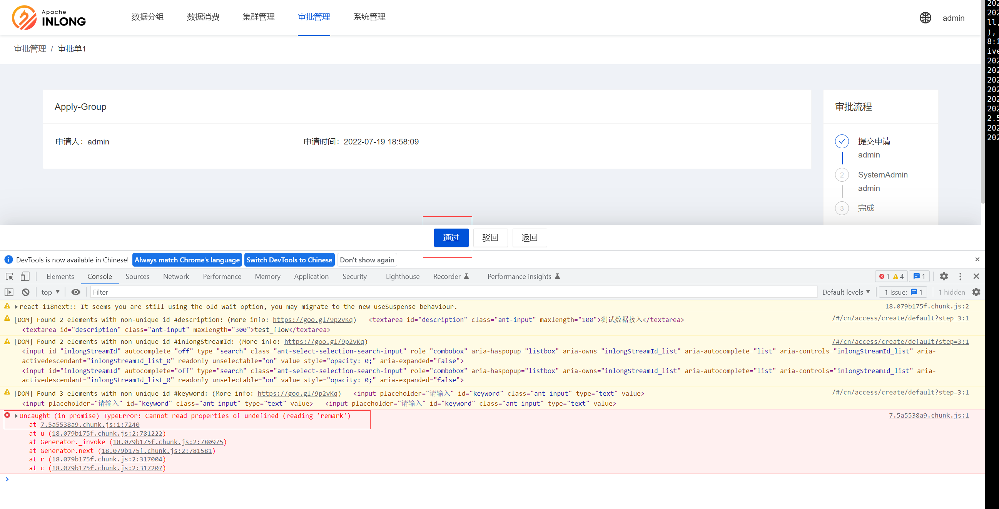The width and height of the screenshot is (999, 509).
Task: Open DevTools settings gear icon
Action: tap(944, 276)
